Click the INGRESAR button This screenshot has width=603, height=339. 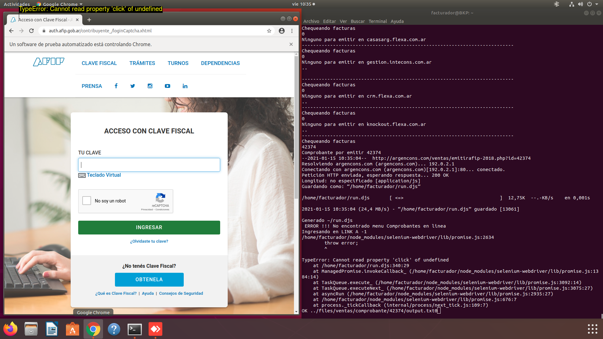(149, 228)
